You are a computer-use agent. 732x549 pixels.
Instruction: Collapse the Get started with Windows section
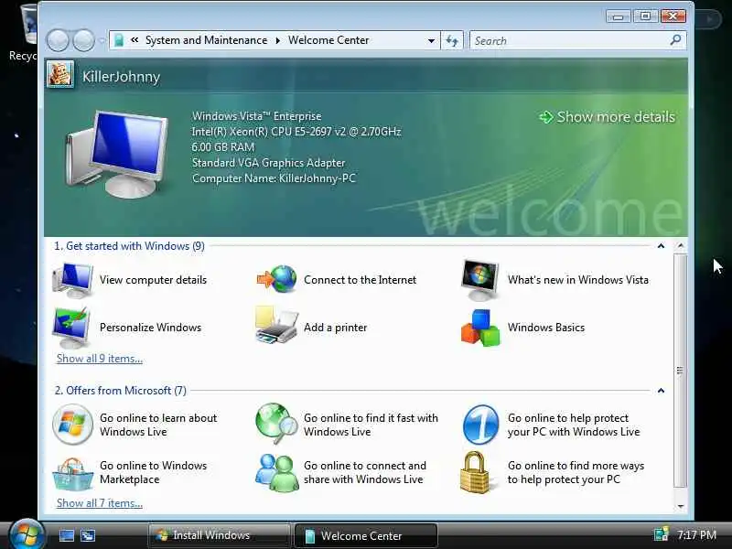pos(661,246)
